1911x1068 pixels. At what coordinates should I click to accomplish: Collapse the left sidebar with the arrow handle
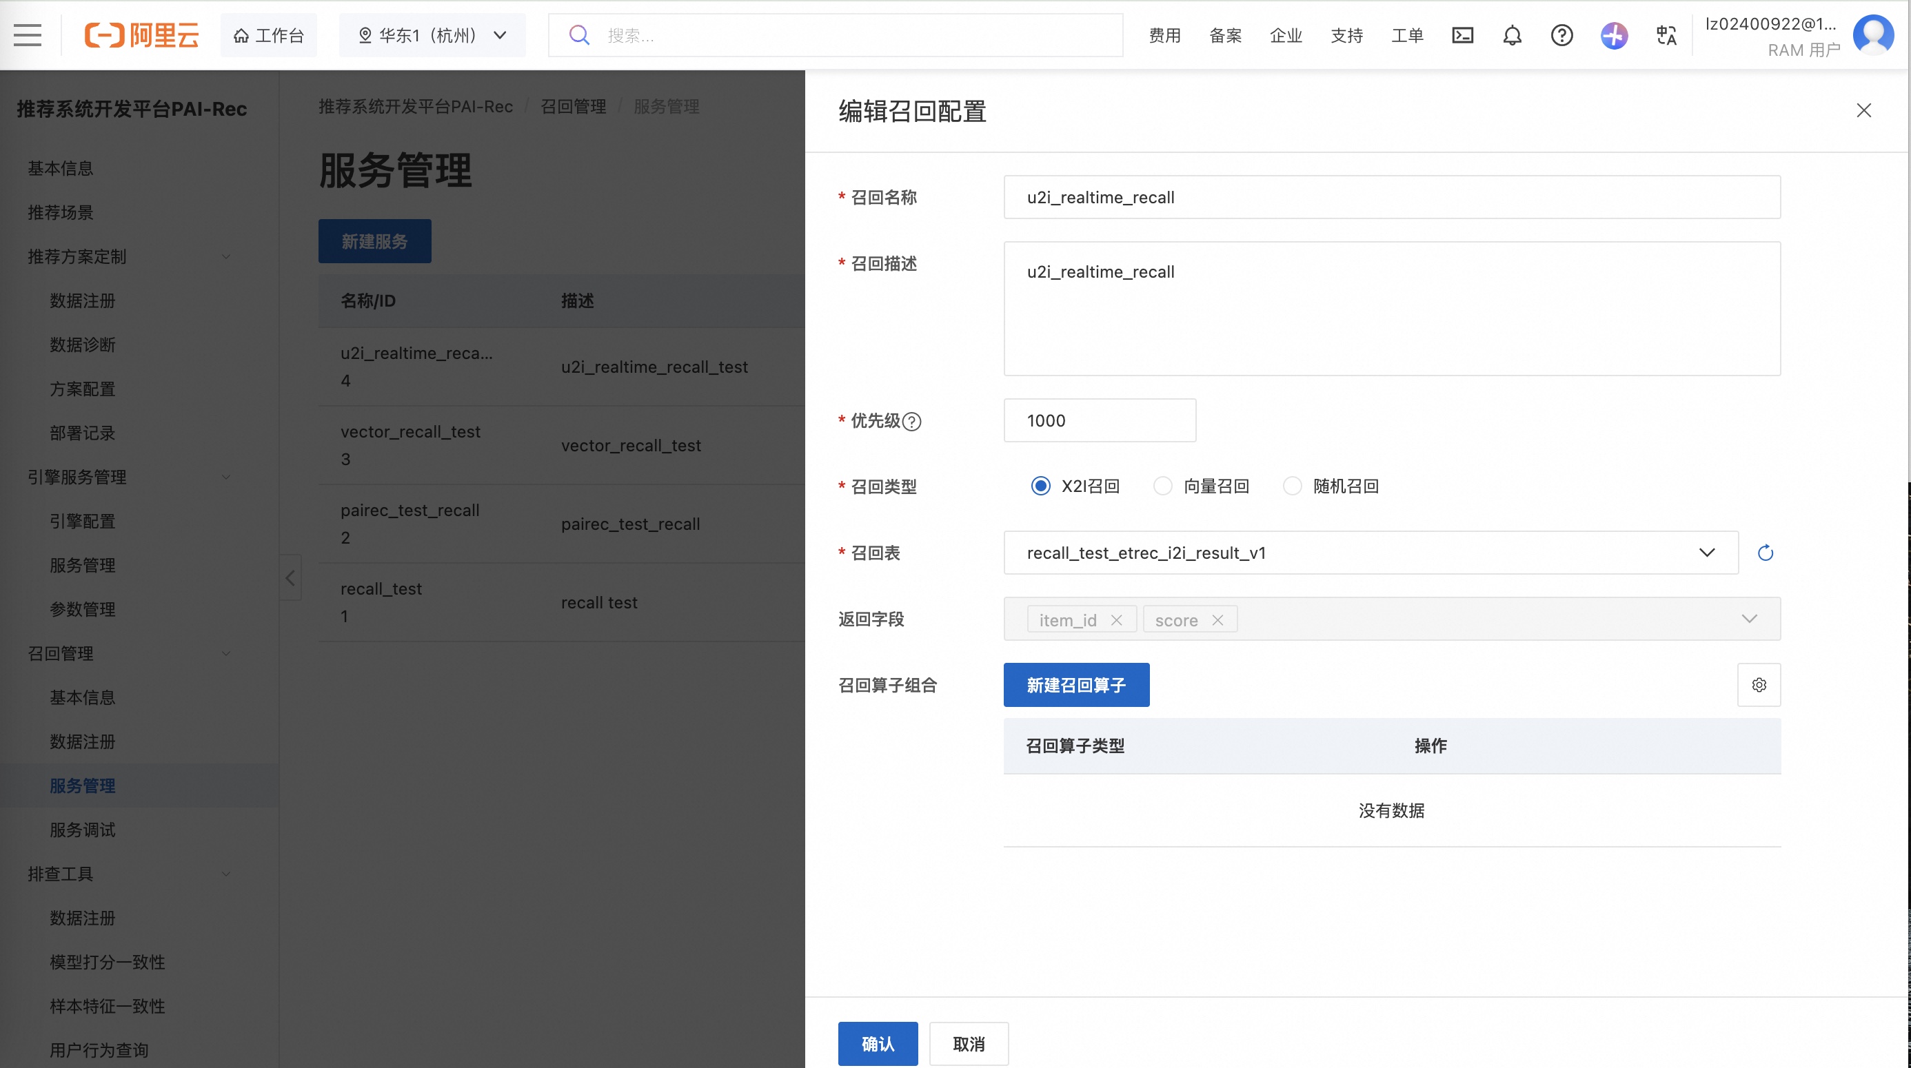coord(290,578)
